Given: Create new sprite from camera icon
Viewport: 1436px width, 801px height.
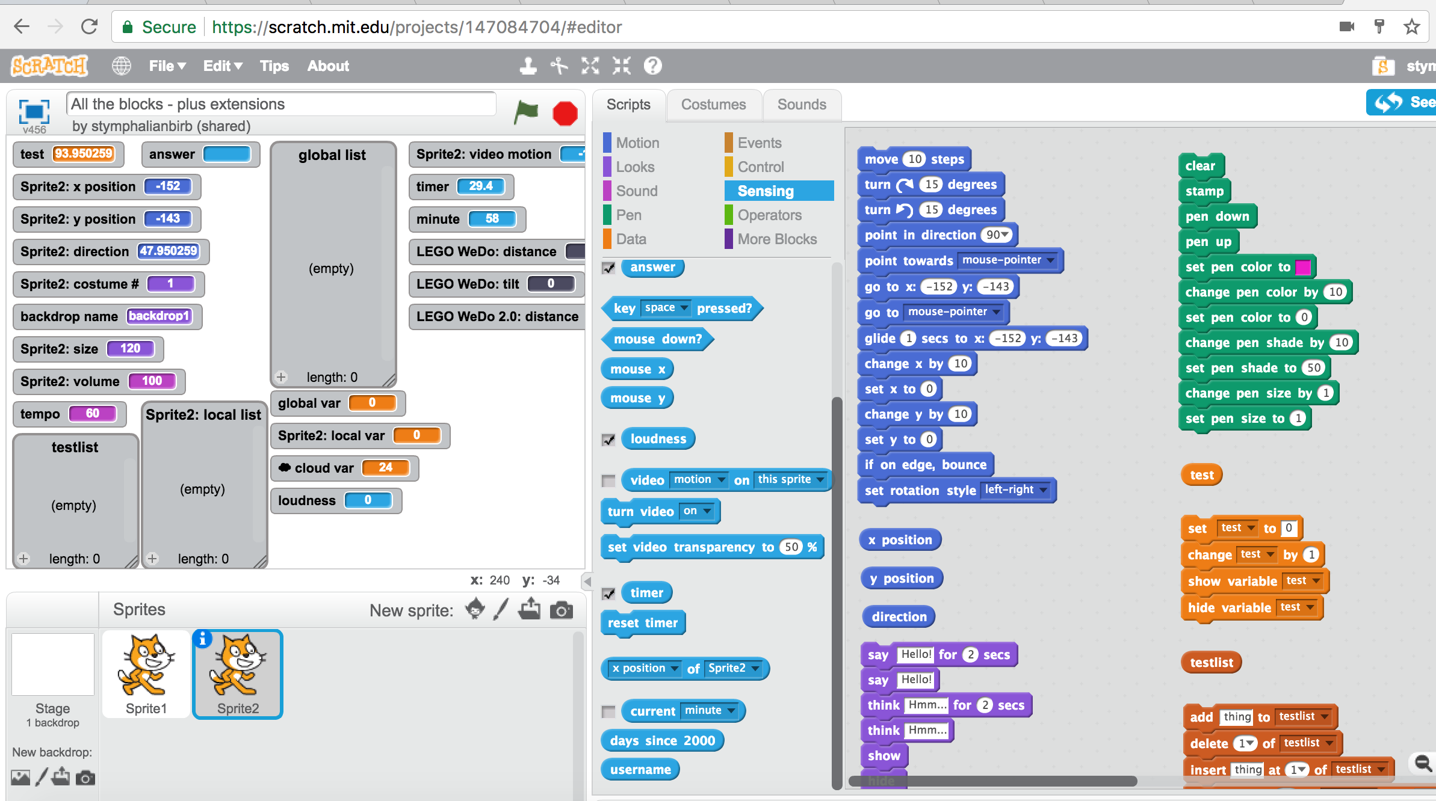Looking at the screenshot, I should coord(561,610).
